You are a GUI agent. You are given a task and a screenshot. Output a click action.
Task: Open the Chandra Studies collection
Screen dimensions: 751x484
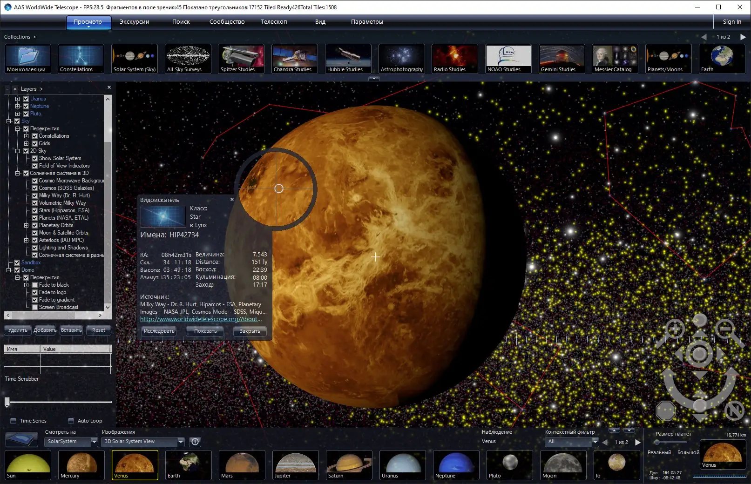(x=295, y=59)
